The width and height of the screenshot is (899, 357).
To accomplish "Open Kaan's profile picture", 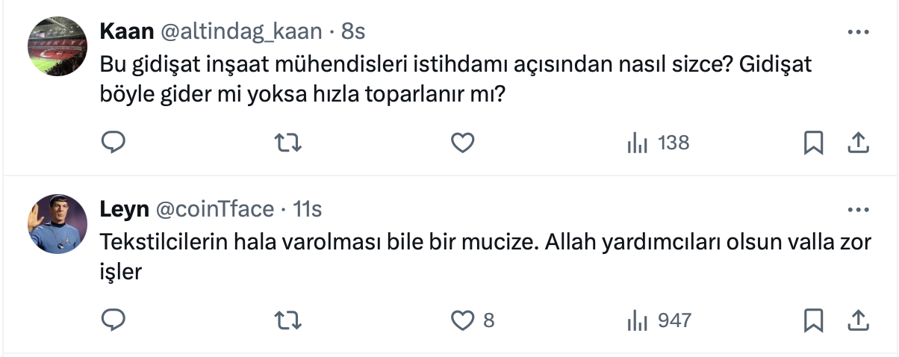I will pos(59,45).
